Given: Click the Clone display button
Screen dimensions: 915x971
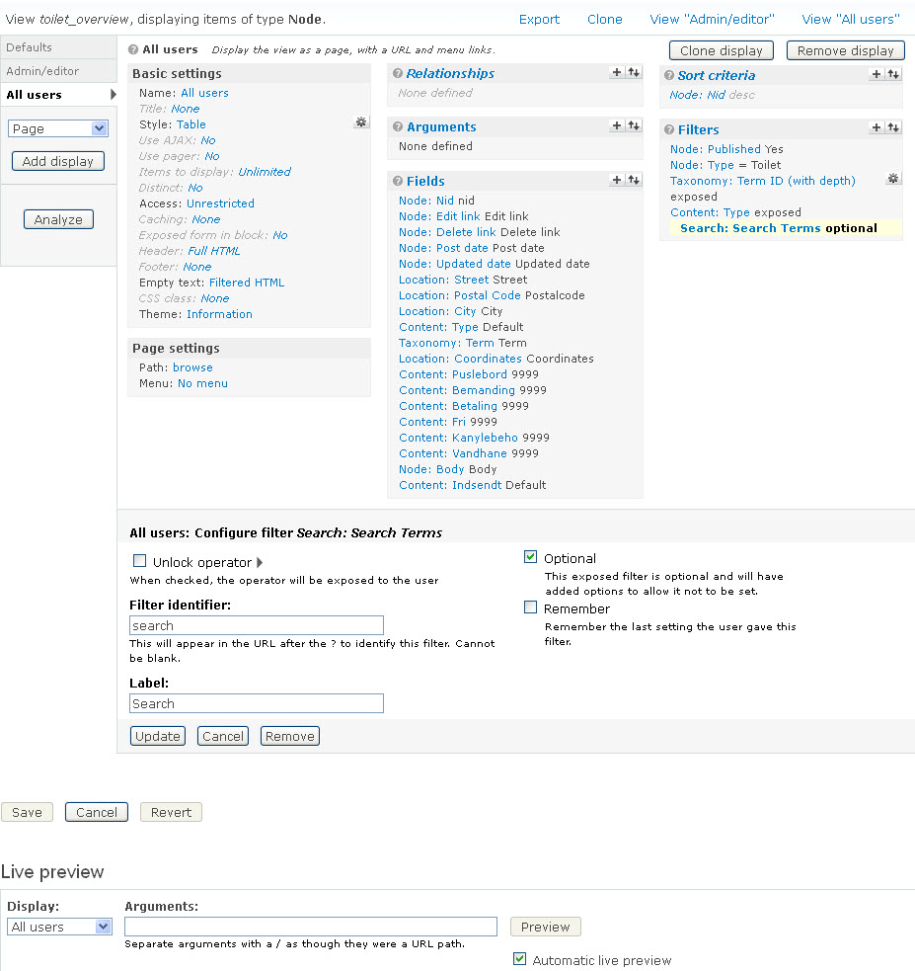Looking at the screenshot, I should 721,50.
